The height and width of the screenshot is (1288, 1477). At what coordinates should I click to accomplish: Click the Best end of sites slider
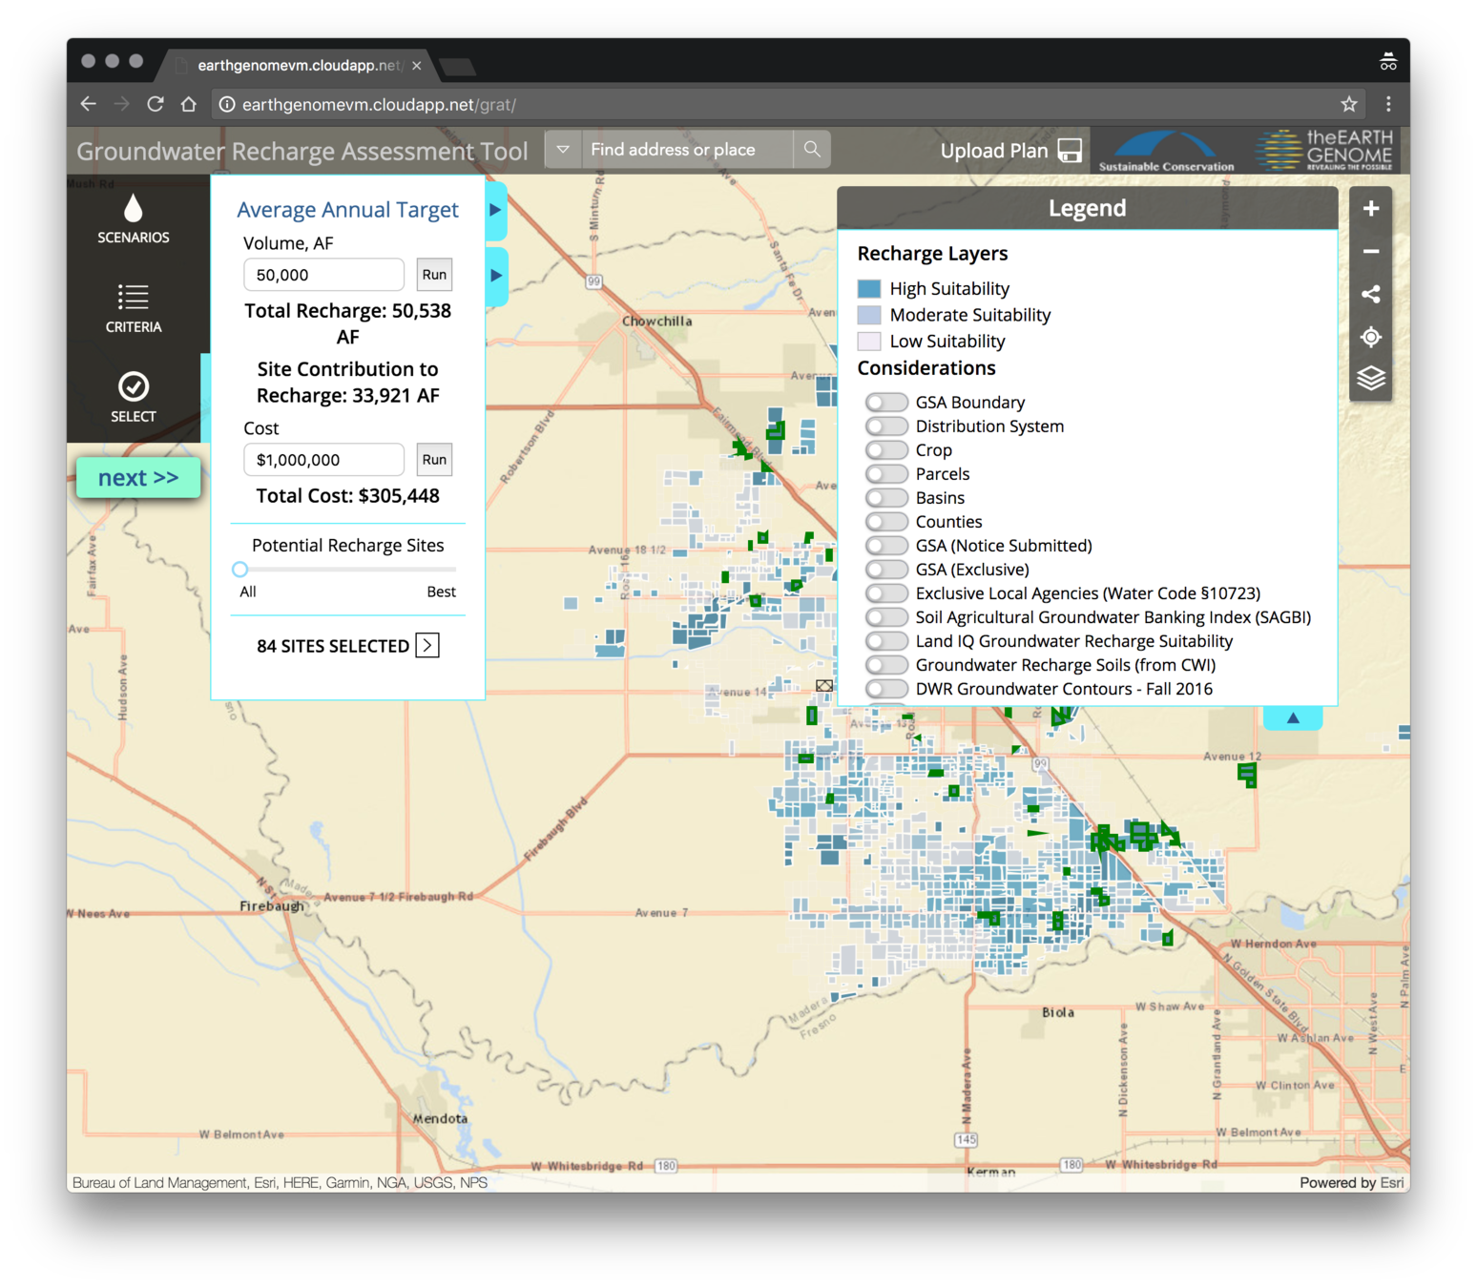tap(441, 592)
